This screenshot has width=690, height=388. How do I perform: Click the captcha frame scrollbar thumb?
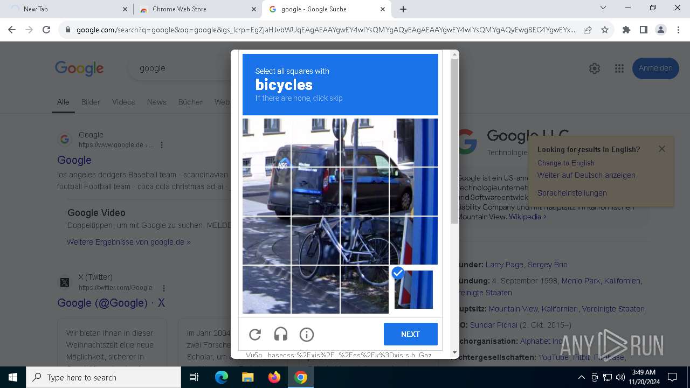[454, 140]
